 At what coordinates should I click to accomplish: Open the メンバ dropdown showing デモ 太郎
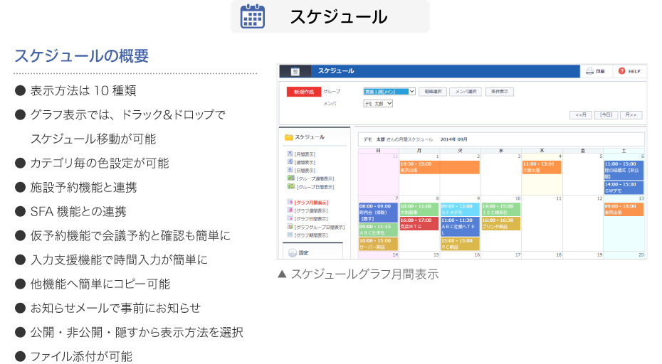[378, 103]
